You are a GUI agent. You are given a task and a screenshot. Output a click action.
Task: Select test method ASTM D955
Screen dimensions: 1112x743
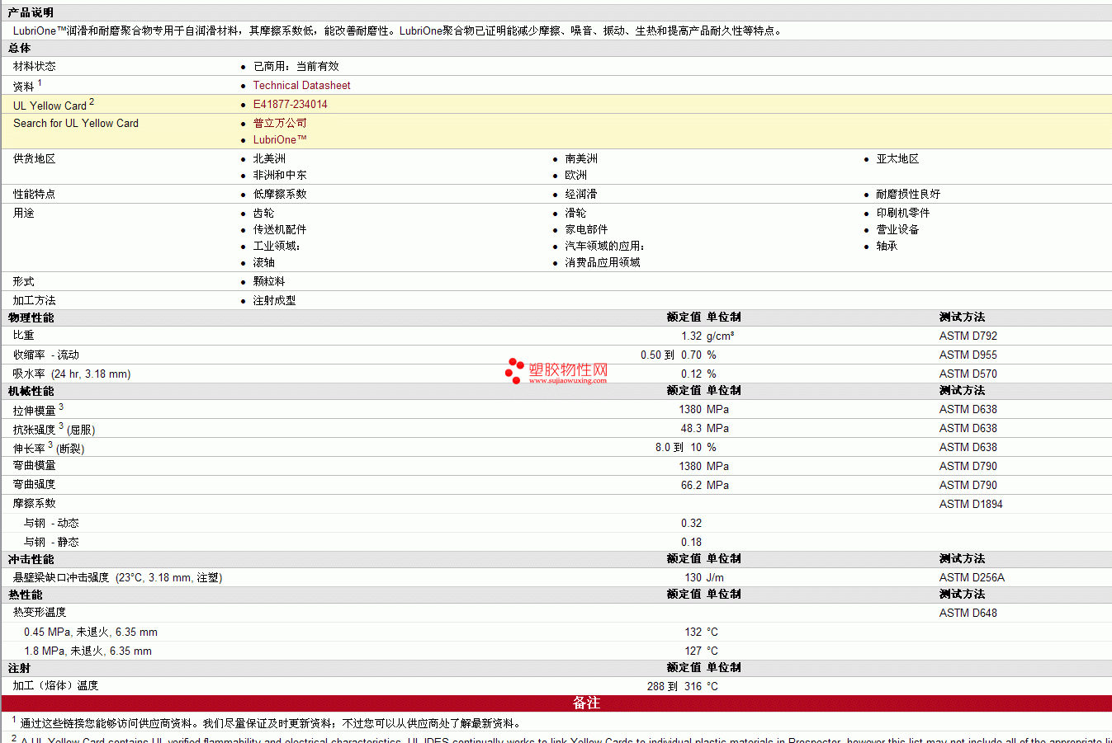(x=968, y=355)
